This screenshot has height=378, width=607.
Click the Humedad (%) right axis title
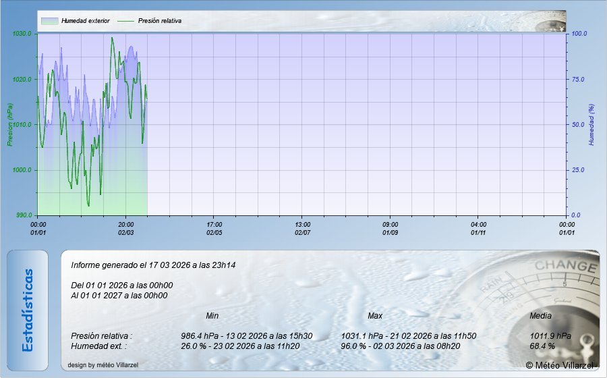click(x=591, y=125)
